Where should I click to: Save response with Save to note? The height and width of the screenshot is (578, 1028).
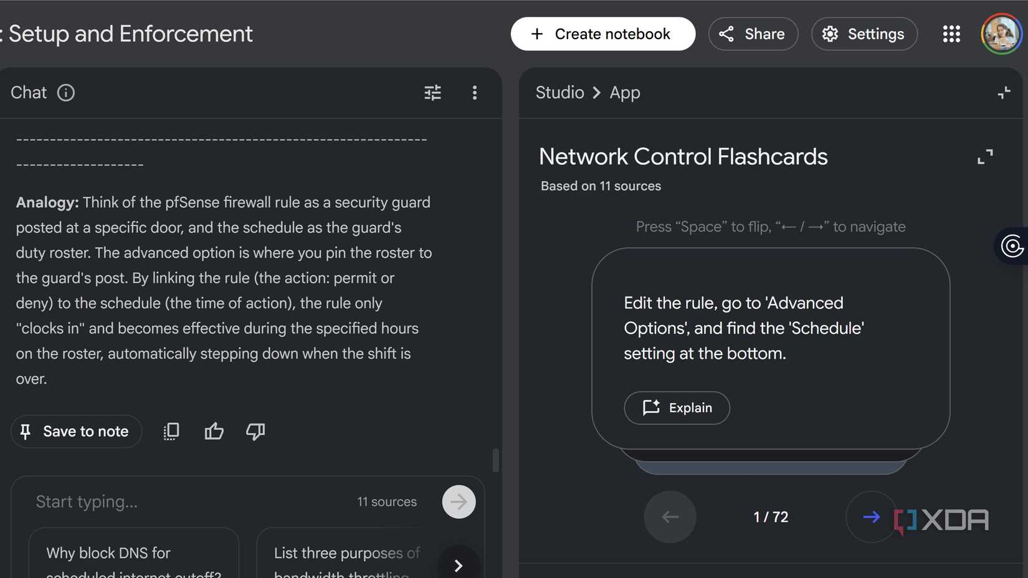[76, 431]
